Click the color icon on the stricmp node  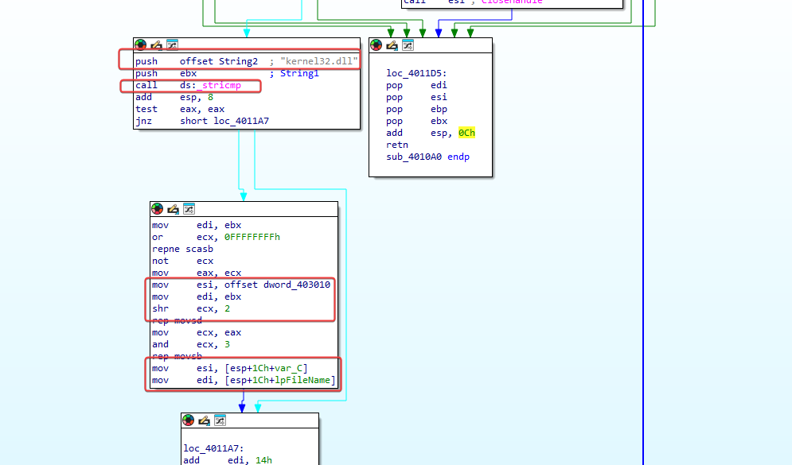point(140,45)
